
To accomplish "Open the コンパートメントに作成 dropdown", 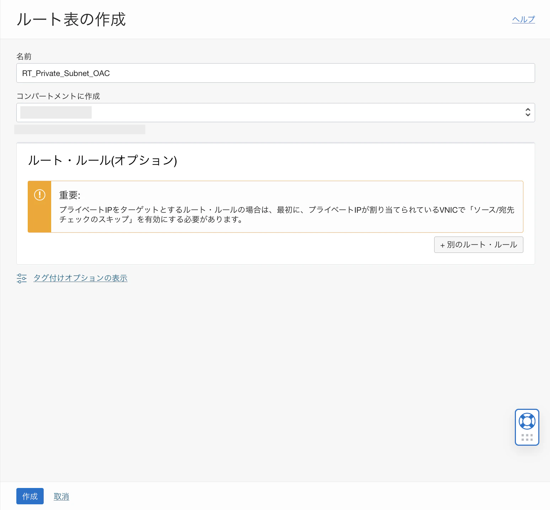I will (275, 113).
